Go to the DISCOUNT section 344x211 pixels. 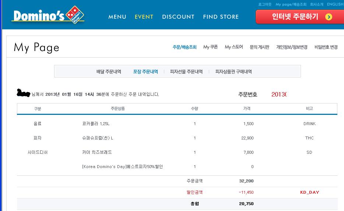click(178, 17)
